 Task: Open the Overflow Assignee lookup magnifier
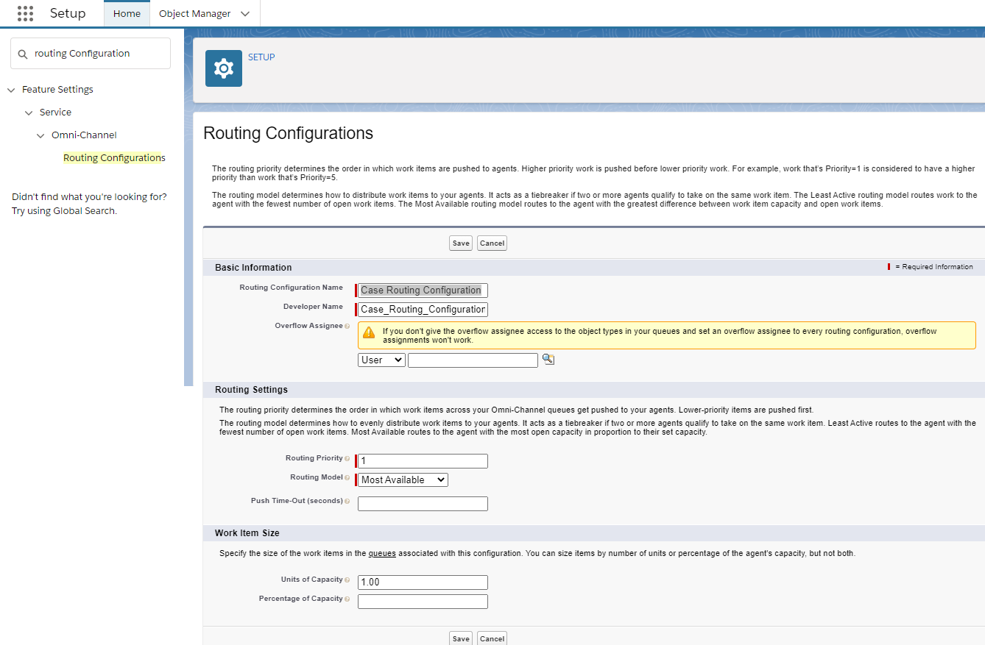[x=548, y=360]
